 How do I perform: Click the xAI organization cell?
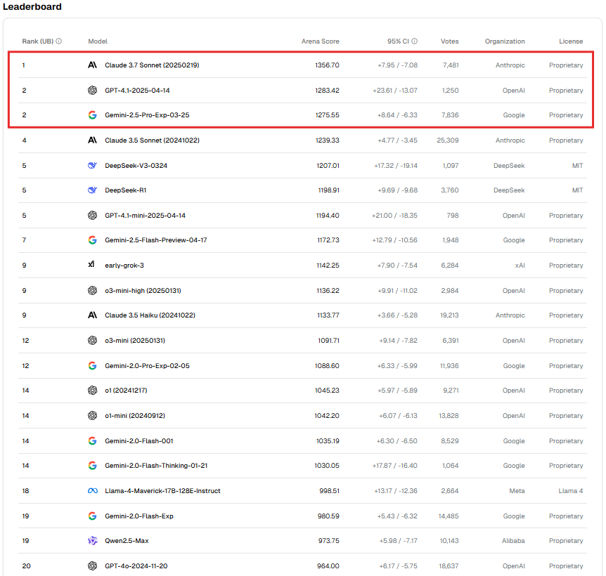520,266
